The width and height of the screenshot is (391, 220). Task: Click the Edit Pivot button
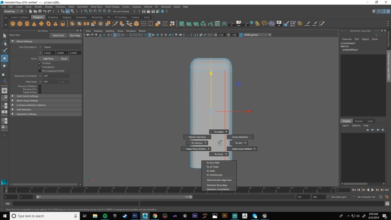click(x=48, y=59)
